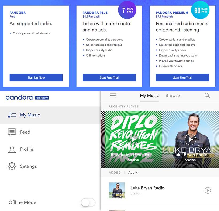The image size is (219, 211).
Task: Click the My Music note icon
Action: 12,115
